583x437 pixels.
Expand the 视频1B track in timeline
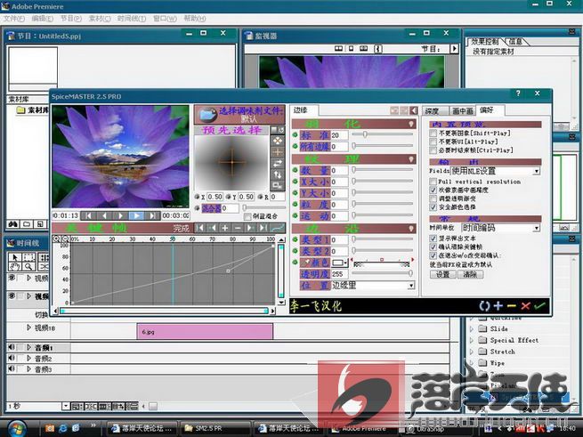tap(28, 328)
